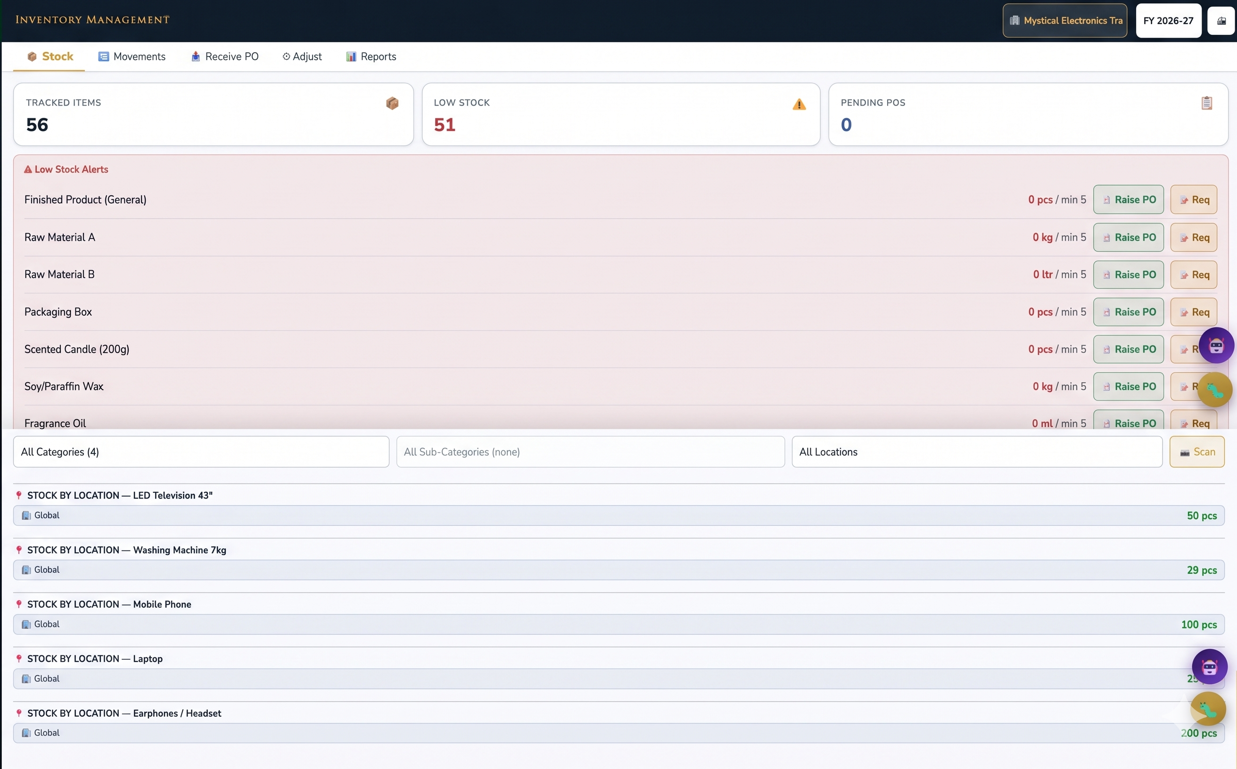Screen dimensions: 1237x769
Task: Click the pin icon beside Earphones / Headset
Action: tap(19, 713)
